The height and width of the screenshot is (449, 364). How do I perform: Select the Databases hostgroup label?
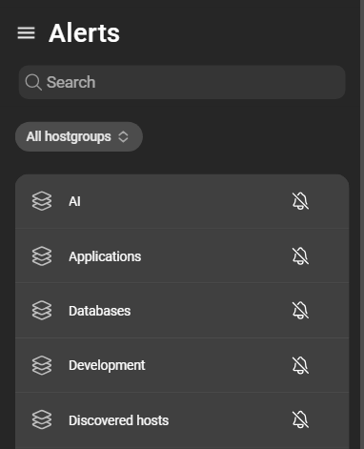pos(99,311)
